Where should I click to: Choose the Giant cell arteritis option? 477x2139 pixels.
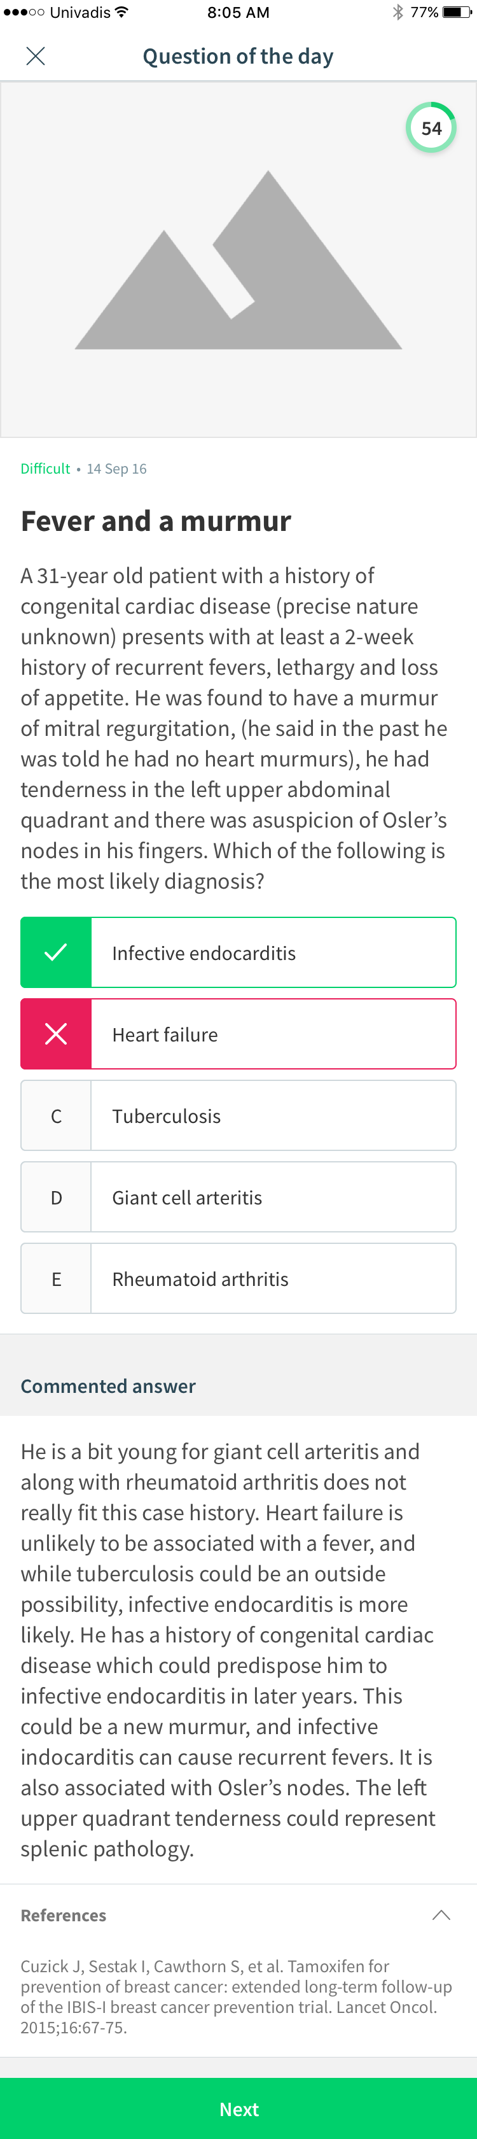[239, 1197]
